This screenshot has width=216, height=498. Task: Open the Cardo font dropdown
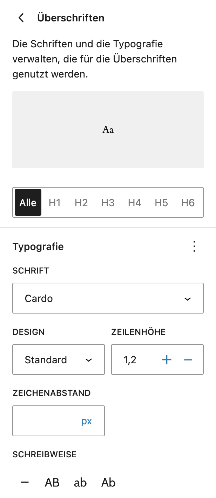[x=108, y=298]
